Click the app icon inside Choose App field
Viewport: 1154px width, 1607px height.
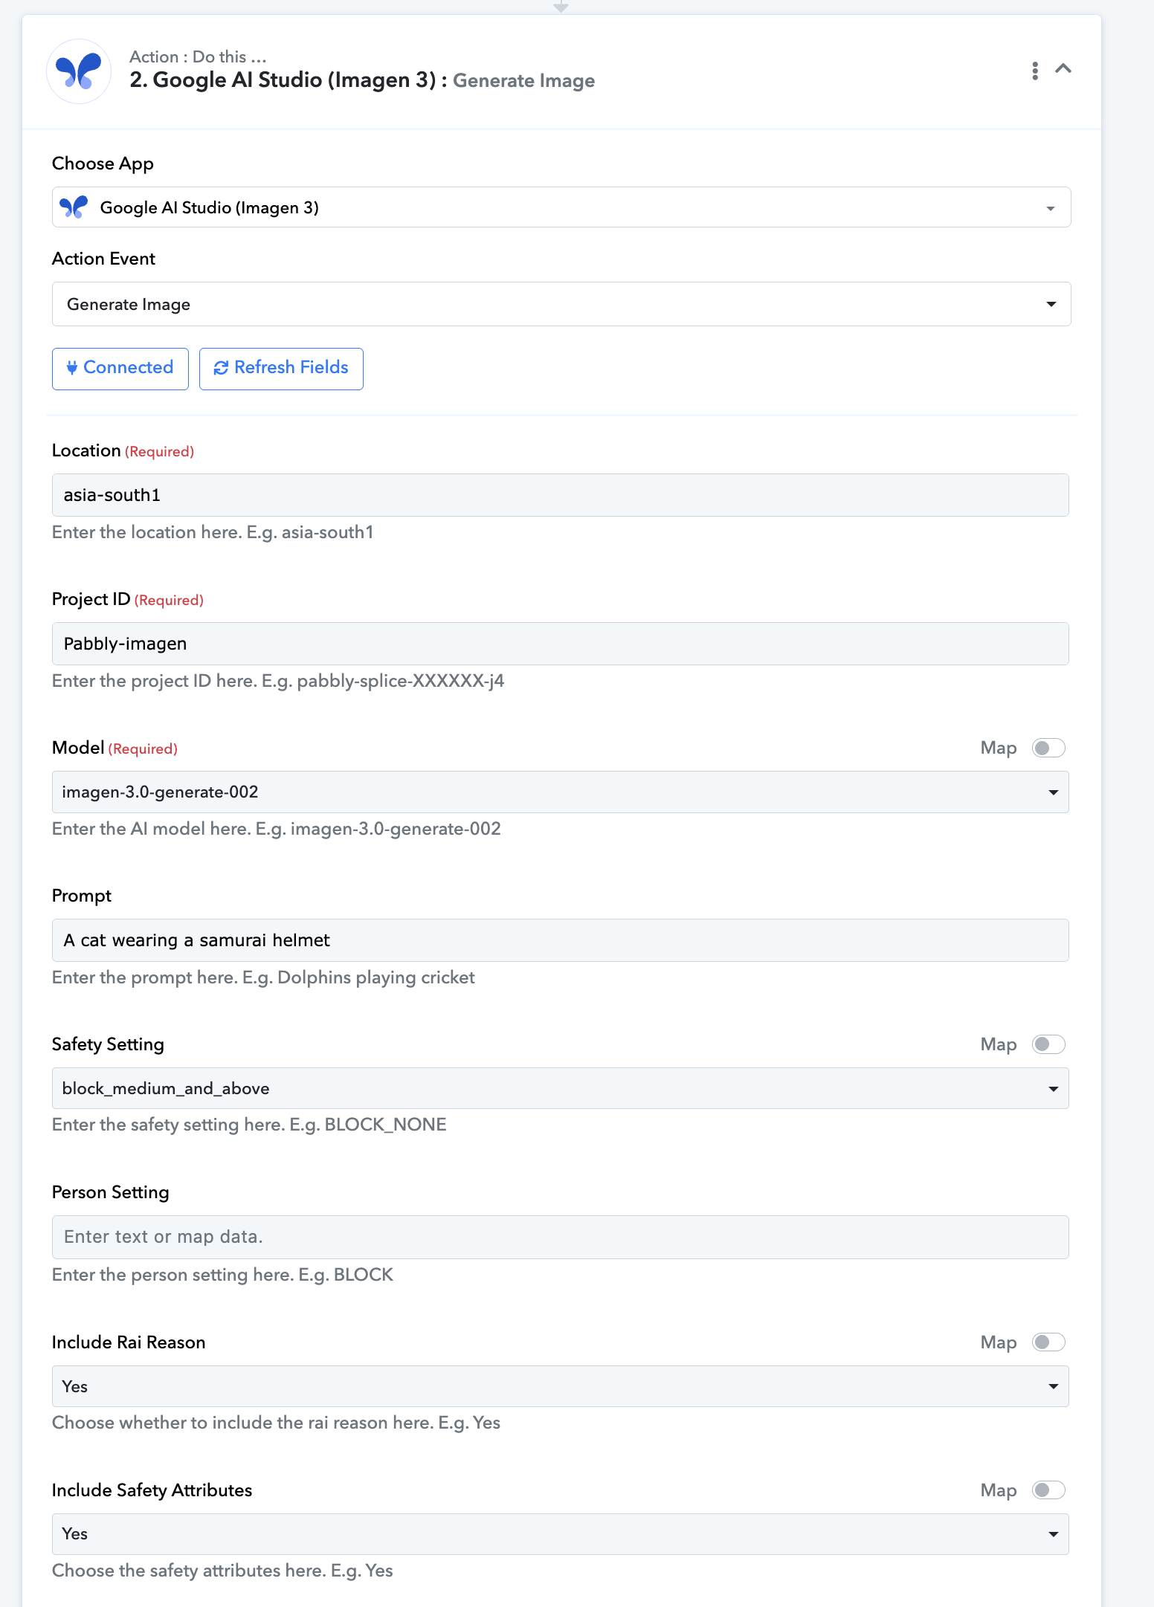click(74, 207)
